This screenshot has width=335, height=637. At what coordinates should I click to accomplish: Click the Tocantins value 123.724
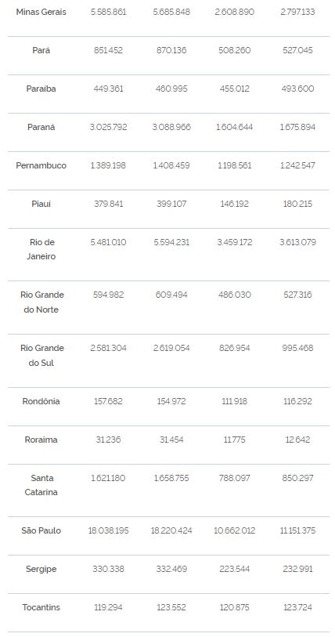pyautogui.click(x=297, y=607)
